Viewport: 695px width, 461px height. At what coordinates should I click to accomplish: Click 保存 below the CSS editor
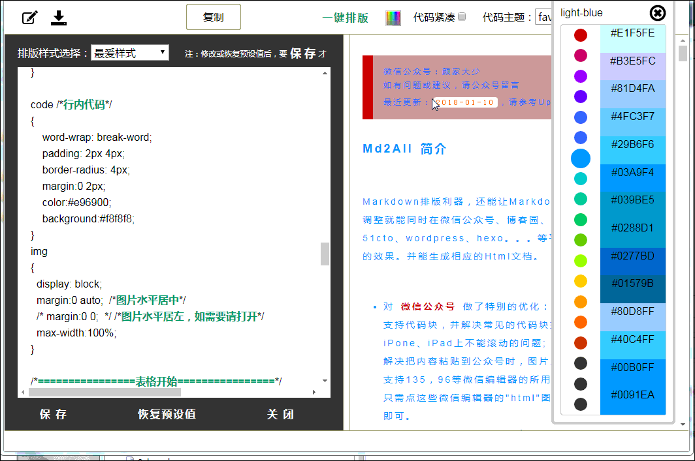click(53, 414)
